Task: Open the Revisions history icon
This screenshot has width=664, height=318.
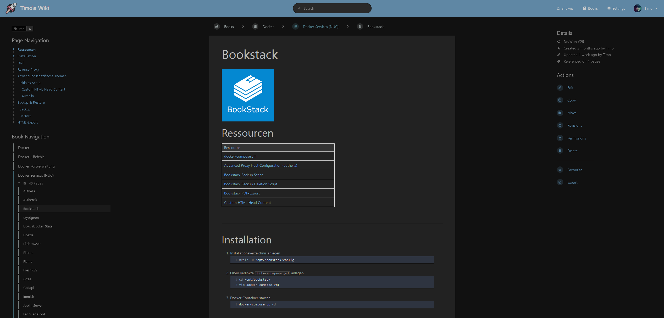Action: tap(560, 125)
